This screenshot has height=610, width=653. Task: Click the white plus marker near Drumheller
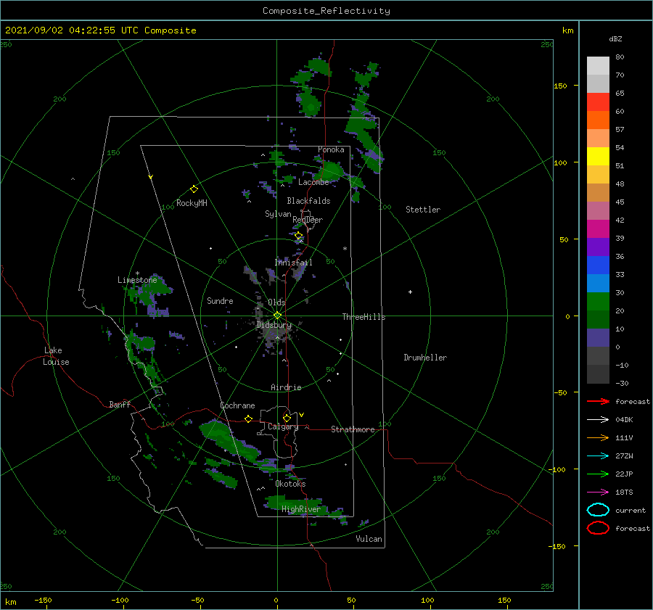point(410,292)
